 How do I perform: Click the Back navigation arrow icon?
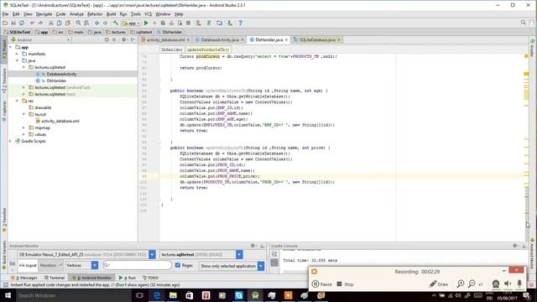pyautogui.click(x=97, y=23)
